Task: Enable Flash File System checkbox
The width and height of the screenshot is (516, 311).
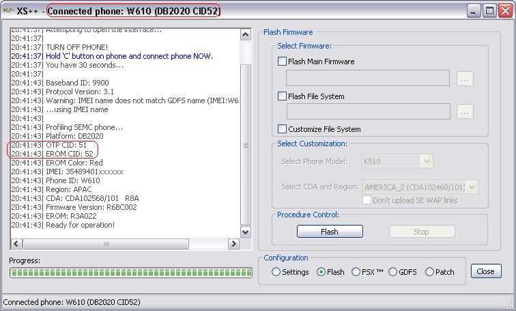Action: click(282, 96)
